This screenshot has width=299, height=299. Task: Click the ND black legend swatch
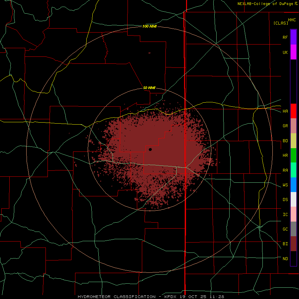293,258
